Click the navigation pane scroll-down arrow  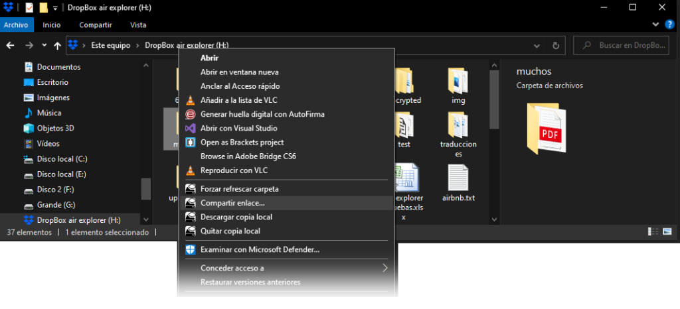coord(145,220)
